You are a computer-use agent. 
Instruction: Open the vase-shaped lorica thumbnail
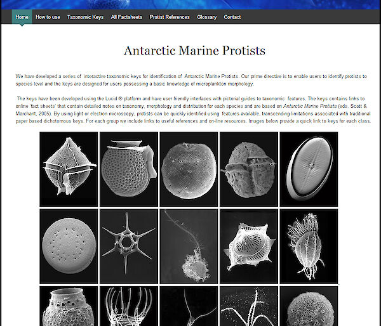click(69, 306)
